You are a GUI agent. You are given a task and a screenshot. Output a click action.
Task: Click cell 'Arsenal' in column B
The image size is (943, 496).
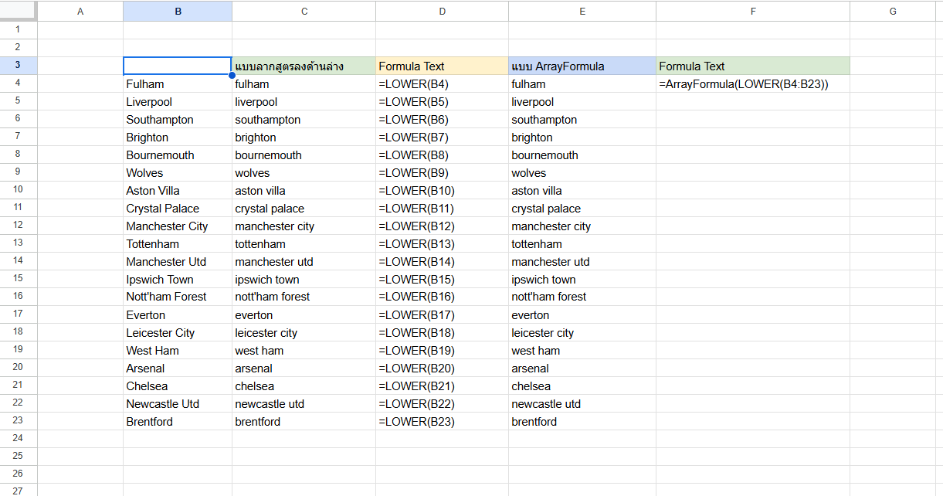pos(178,368)
